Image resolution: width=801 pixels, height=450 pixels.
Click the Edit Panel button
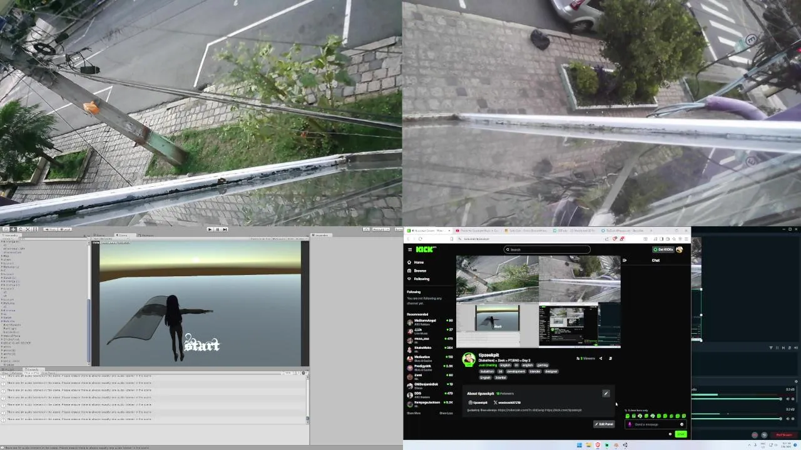pyautogui.click(x=604, y=424)
